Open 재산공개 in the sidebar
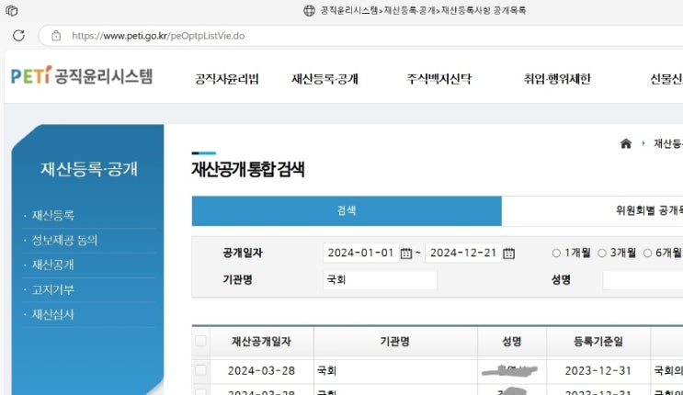683x395 pixels. point(52,265)
